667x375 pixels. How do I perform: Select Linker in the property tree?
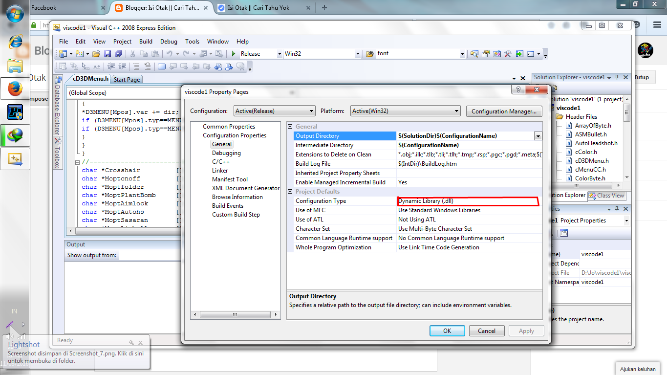pos(220,171)
